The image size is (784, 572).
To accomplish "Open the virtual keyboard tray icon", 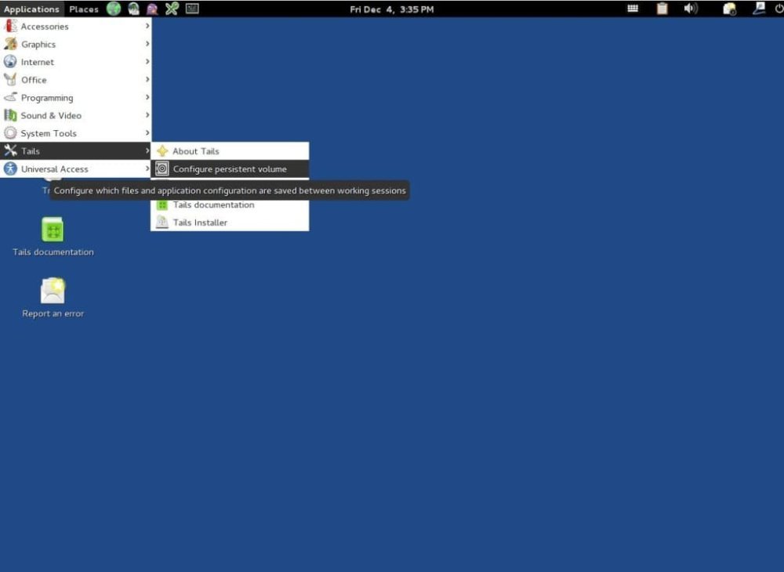I will 633,9.
